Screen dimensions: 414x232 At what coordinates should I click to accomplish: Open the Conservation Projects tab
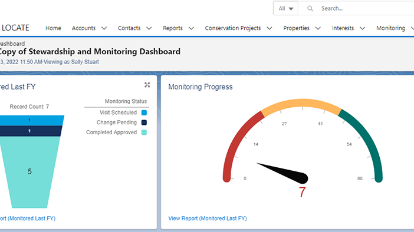(233, 28)
